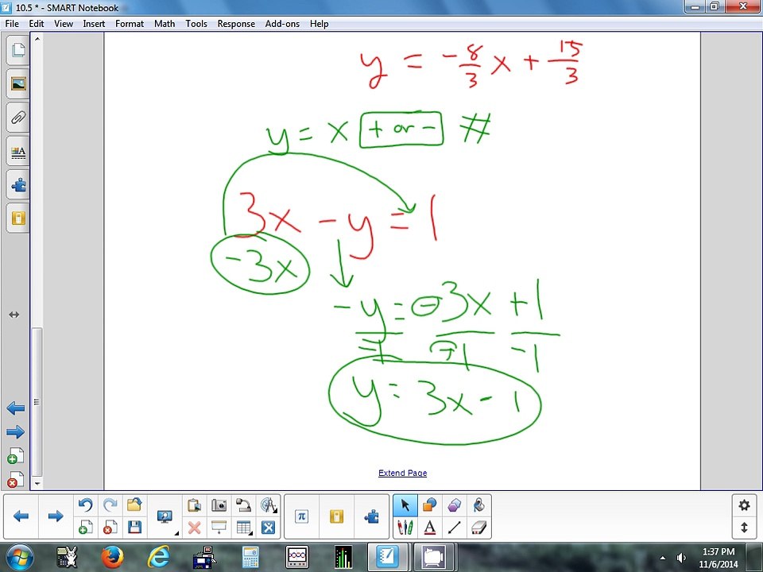Open the Add-ons puzzle sidebar tab
763x572 pixels.
click(18, 185)
